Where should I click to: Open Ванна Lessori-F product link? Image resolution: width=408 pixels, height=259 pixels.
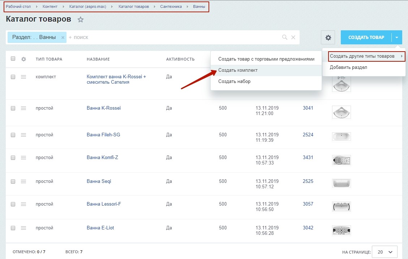coord(104,204)
